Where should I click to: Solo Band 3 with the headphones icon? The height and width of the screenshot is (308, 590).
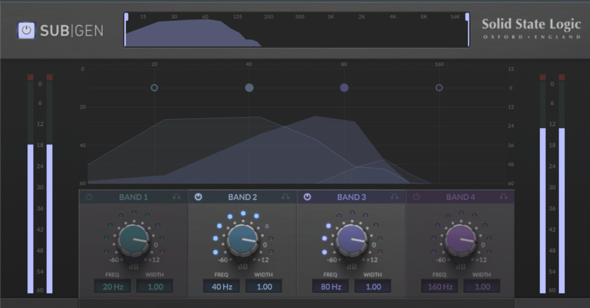click(x=395, y=197)
